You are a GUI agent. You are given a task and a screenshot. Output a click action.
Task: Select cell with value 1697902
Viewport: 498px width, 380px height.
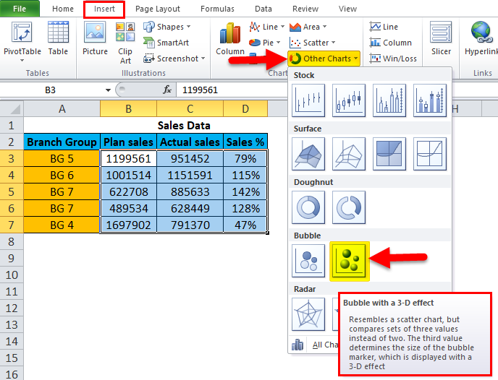coord(128,225)
